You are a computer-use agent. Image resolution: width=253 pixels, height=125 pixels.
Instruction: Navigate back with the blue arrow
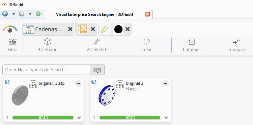[x=5, y=14]
